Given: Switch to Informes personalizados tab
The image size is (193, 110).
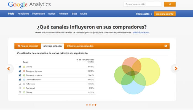Looking at the screenshot, I should click(80, 46).
